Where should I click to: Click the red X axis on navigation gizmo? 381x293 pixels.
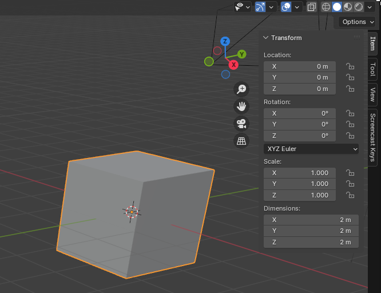coord(233,65)
